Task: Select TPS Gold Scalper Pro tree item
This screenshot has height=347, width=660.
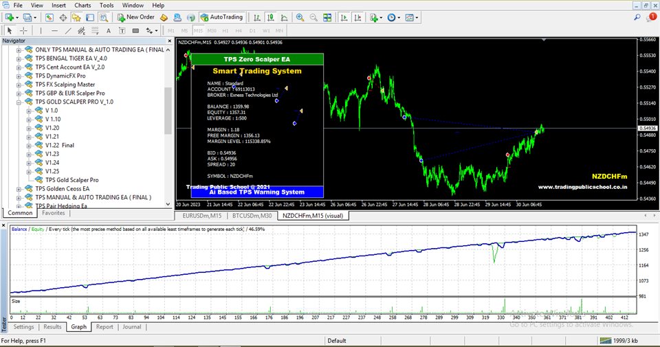Action: tap(72, 180)
